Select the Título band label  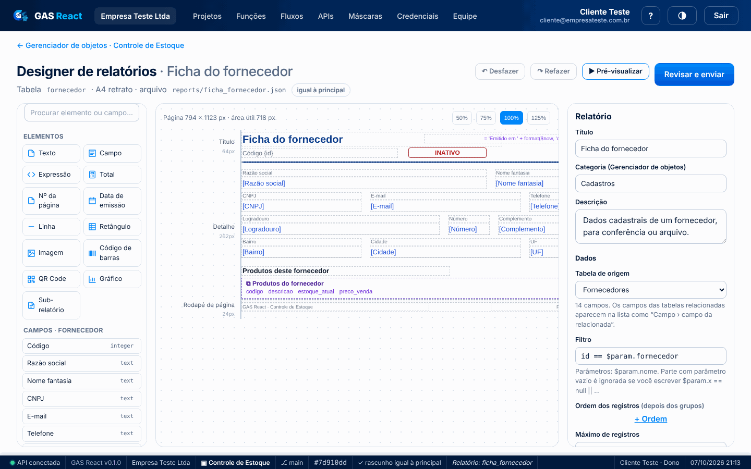coord(227,142)
